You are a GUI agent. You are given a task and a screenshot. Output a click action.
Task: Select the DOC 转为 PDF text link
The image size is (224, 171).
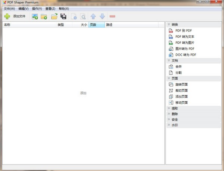coord(186,55)
